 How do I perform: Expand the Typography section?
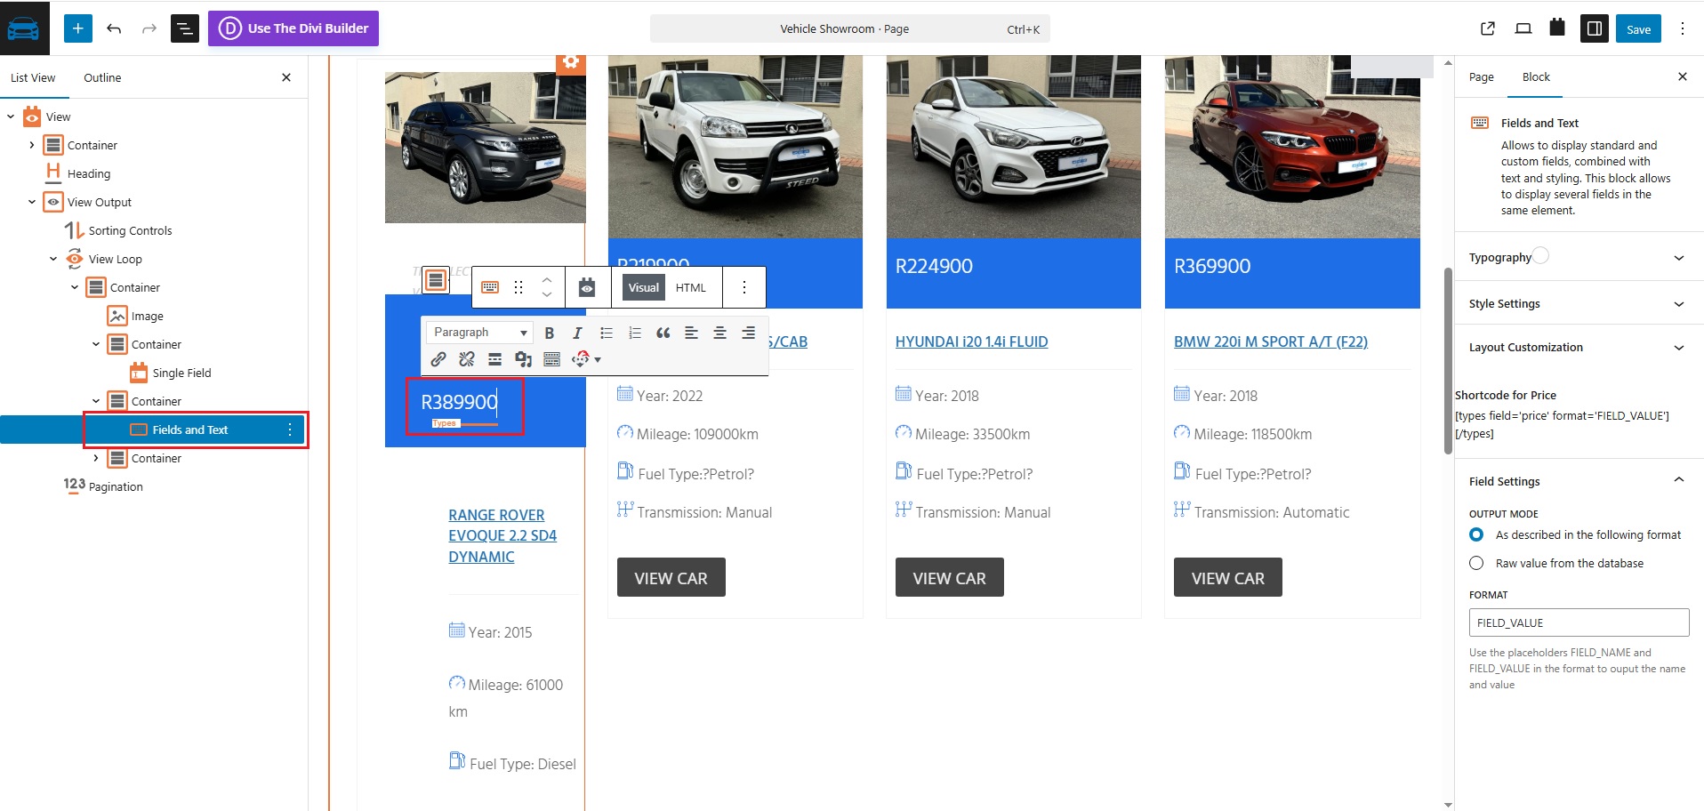click(x=1579, y=258)
